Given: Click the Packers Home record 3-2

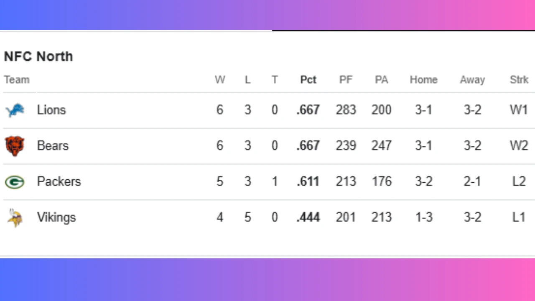Looking at the screenshot, I should (423, 181).
